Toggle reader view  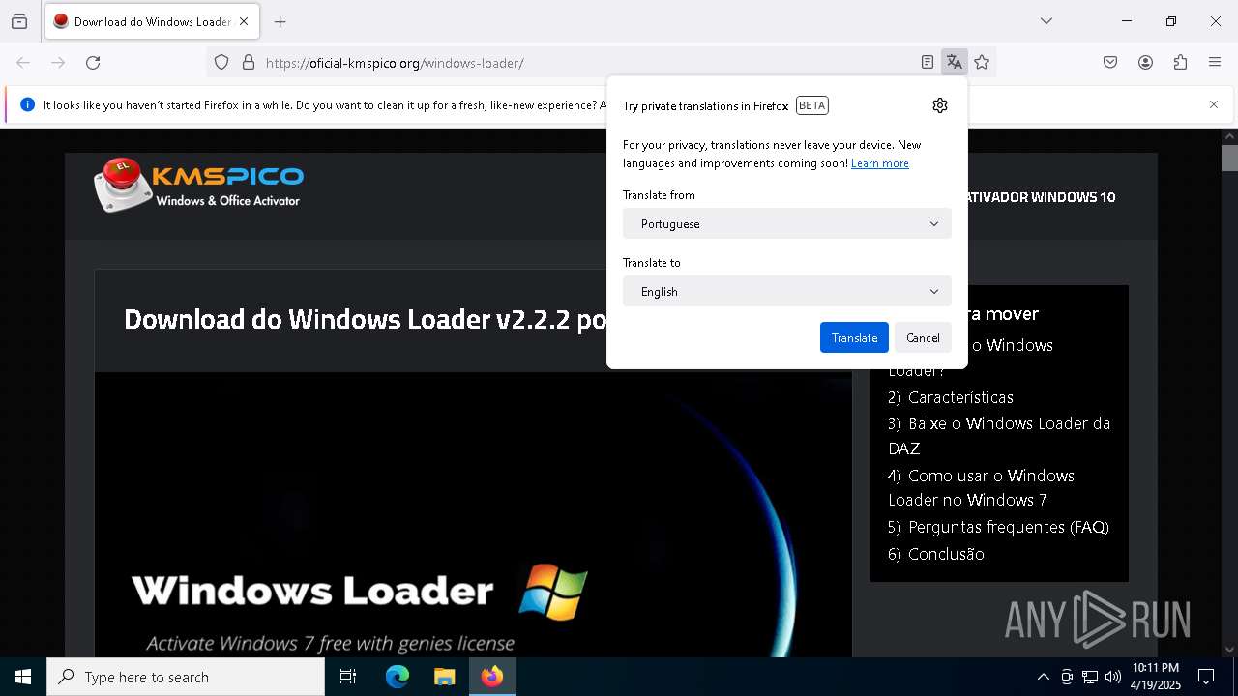tap(928, 63)
